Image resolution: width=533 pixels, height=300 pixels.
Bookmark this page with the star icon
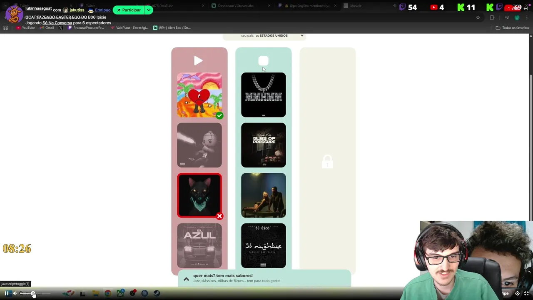478,17
